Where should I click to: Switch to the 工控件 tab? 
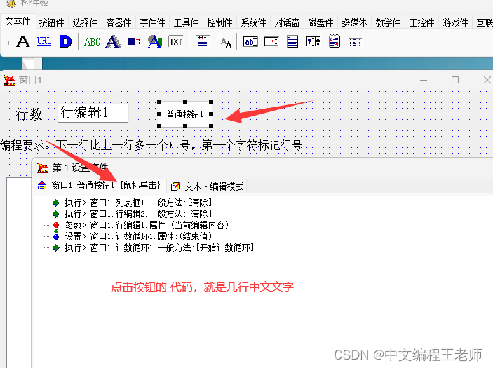(x=421, y=22)
